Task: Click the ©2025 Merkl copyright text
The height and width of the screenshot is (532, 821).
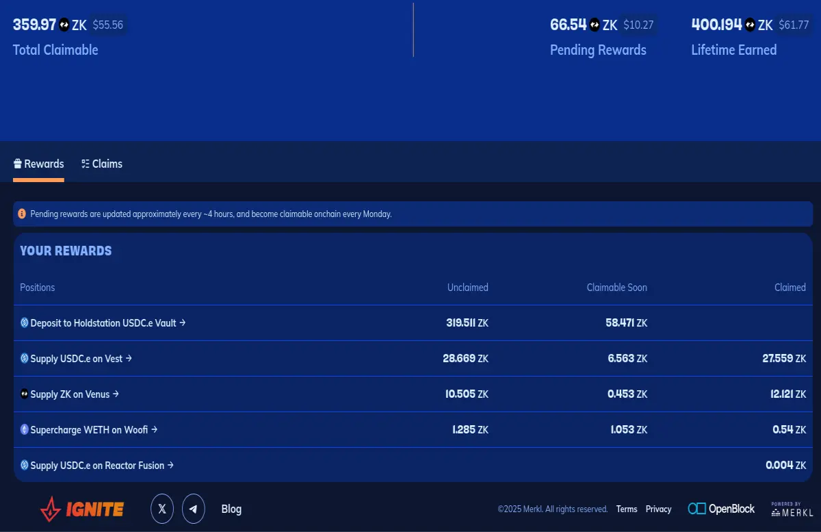Action: (553, 509)
